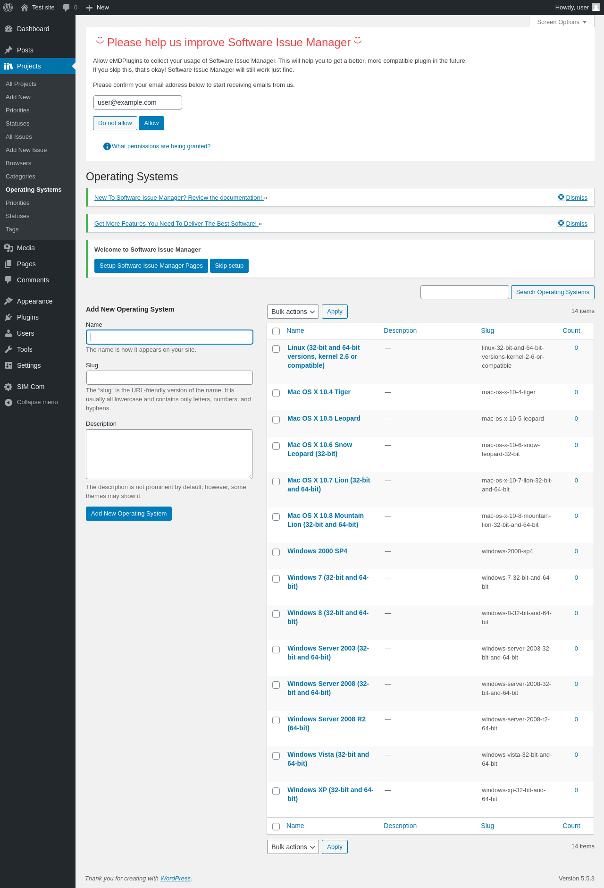Click the Plugins plug icon
Screen dimensions: 604x888
(x=8, y=317)
